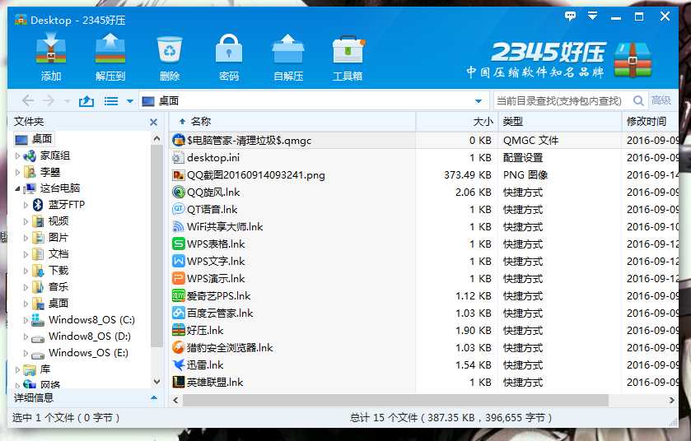Viewport: 691px width, 441px height.
Task: Go forward with the right arrow navigation button
Action: click(48, 100)
